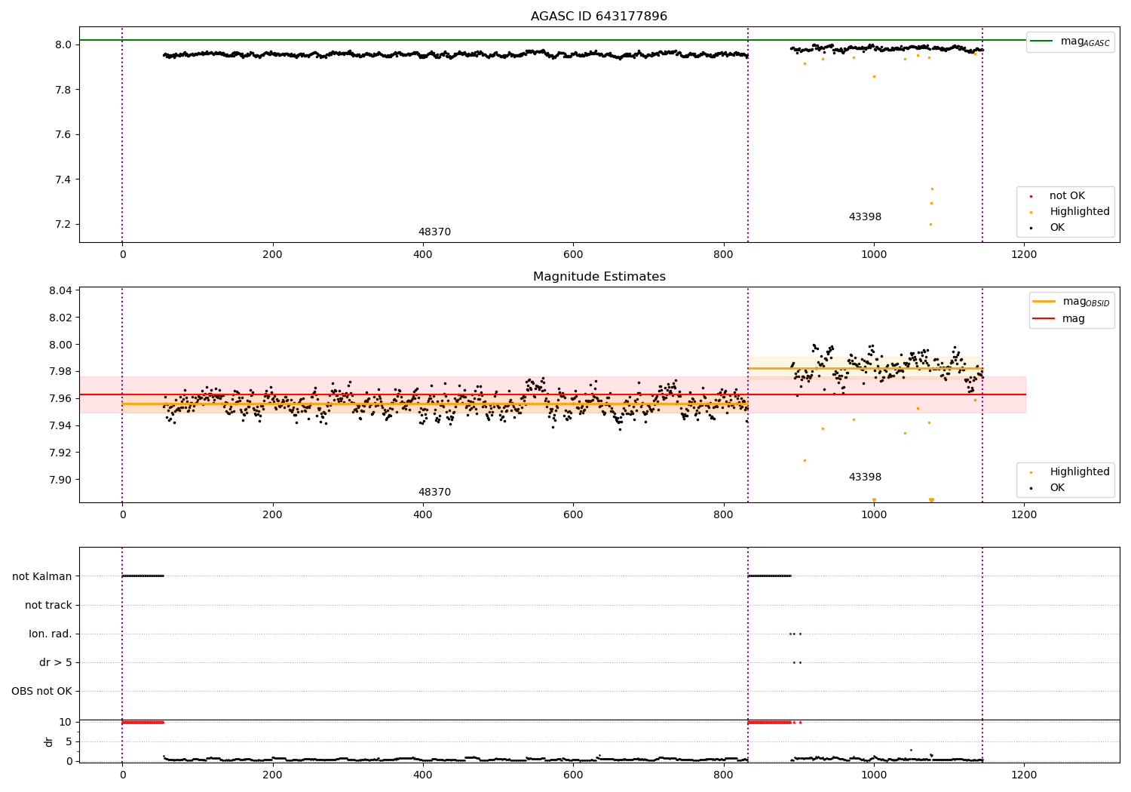Select the green mag AGASC legend entry
1131x792 pixels.
pyautogui.click(x=1070, y=41)
